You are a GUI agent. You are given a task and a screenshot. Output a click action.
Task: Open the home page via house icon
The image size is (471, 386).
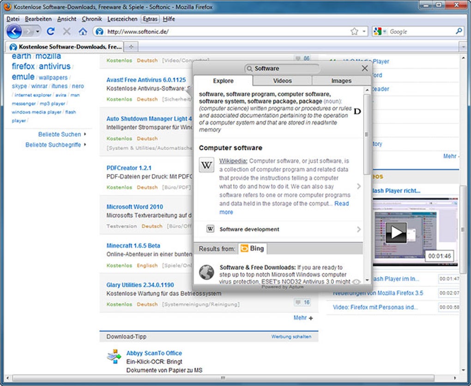tap(83, 31)
